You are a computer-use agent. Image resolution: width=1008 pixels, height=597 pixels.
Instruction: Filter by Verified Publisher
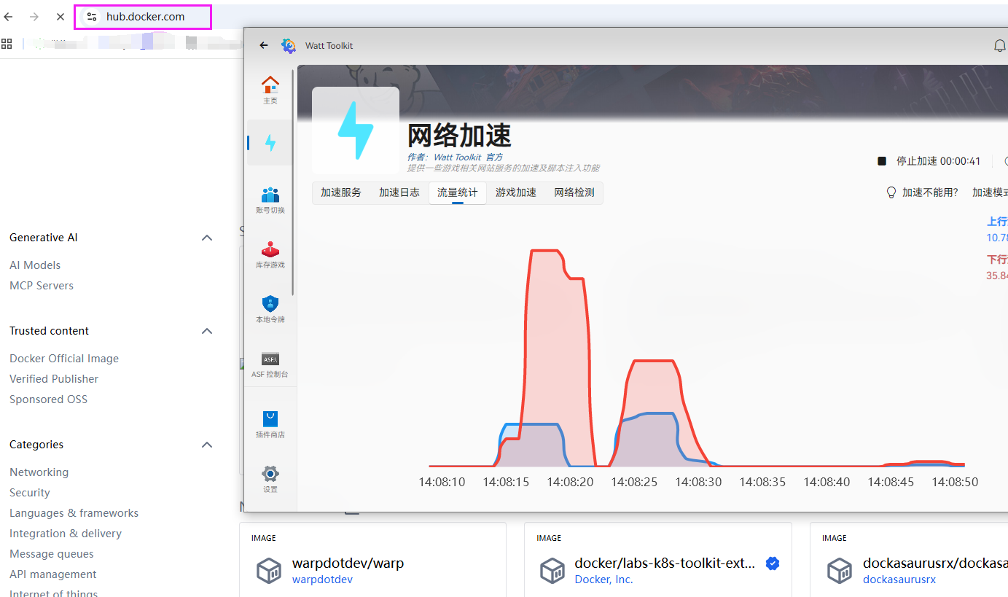coord(54,379)
